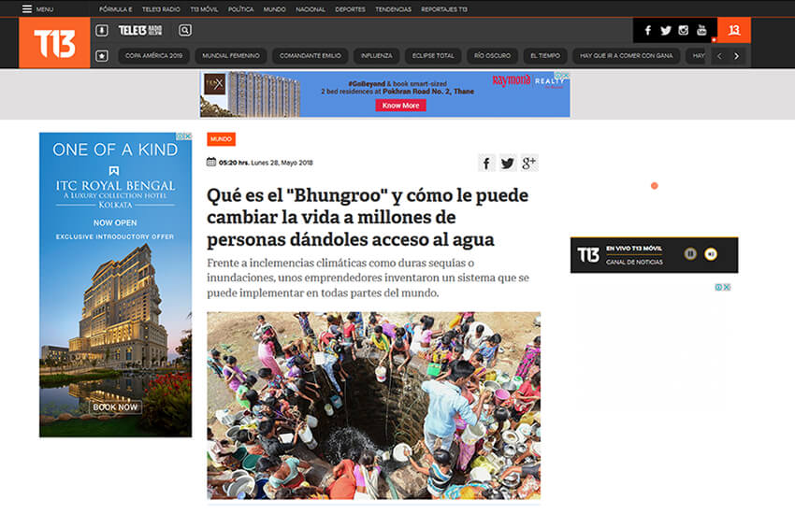The width and height of the screenshot is (795, 514).
Task: Show previous tags with left arrow
Action: click(x=719, y=56)
